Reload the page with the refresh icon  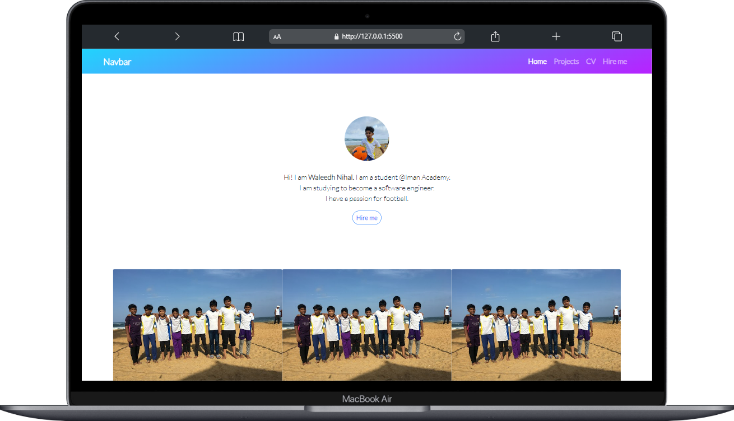457,36
